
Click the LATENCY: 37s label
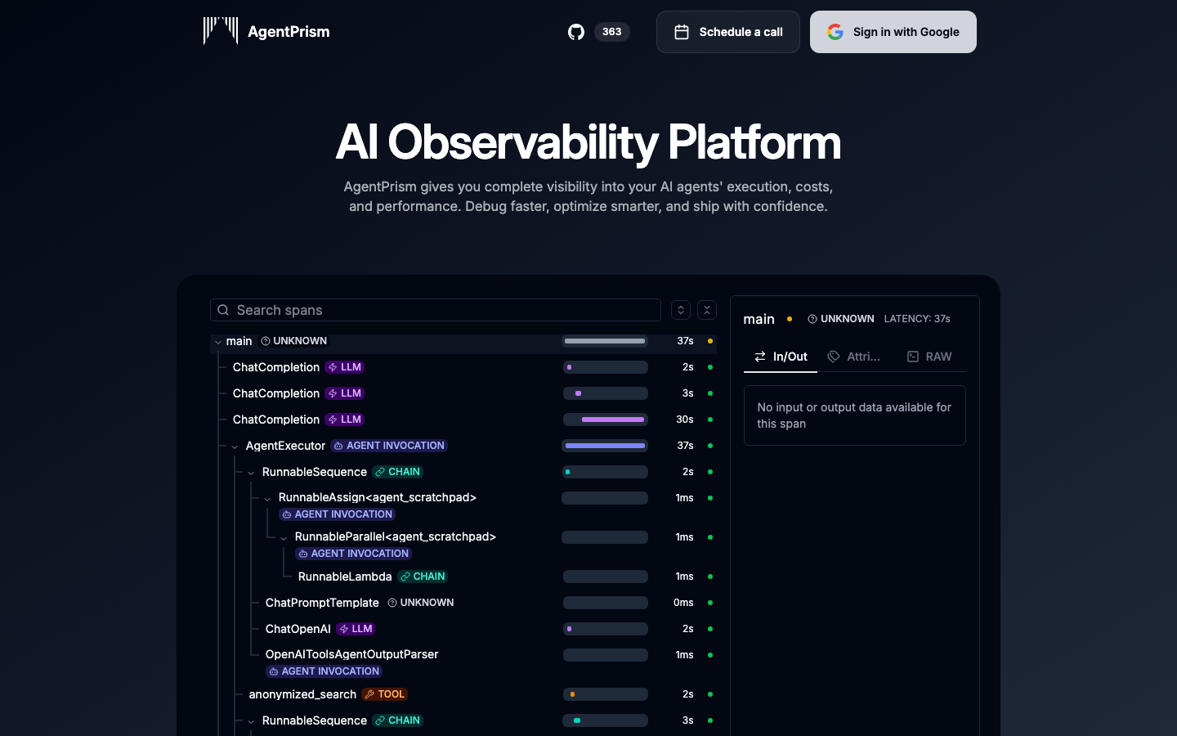pos(917,319)
